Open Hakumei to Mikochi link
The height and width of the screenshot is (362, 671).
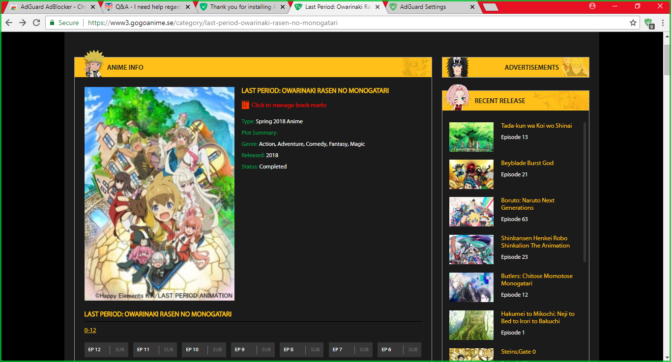coord(538,317)
